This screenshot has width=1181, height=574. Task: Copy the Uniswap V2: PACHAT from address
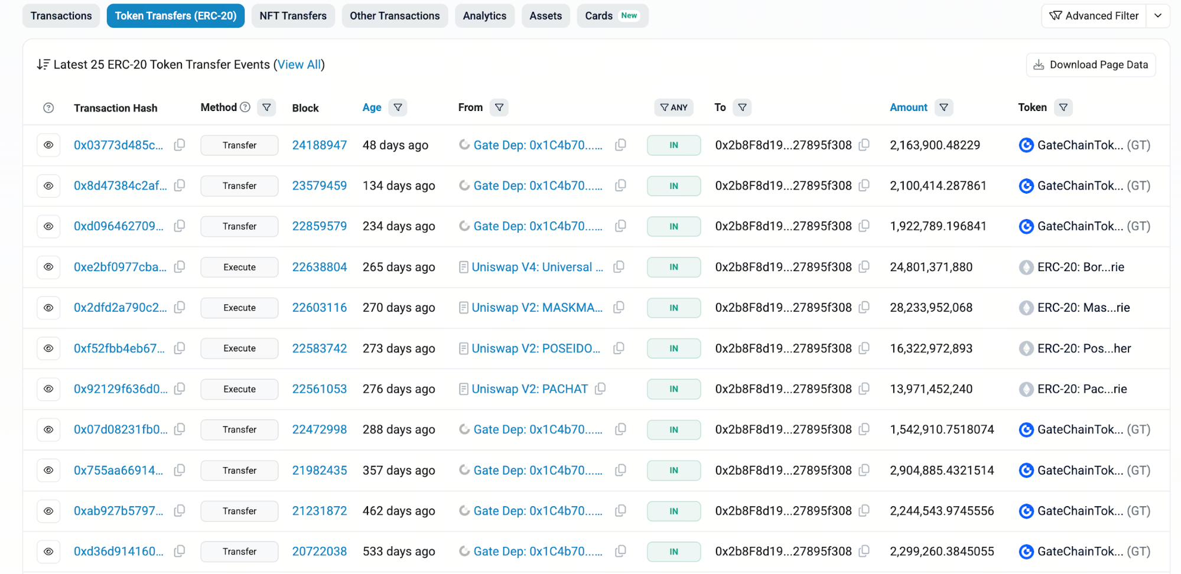600,389
